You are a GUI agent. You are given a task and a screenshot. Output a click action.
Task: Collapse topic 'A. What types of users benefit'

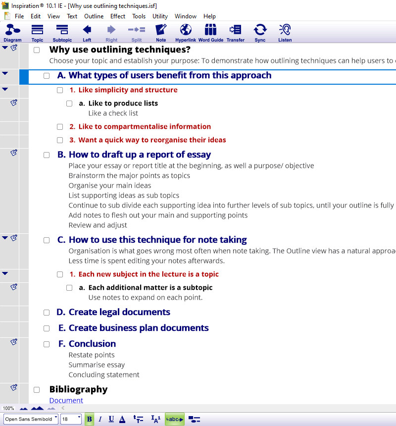[5, 73]
